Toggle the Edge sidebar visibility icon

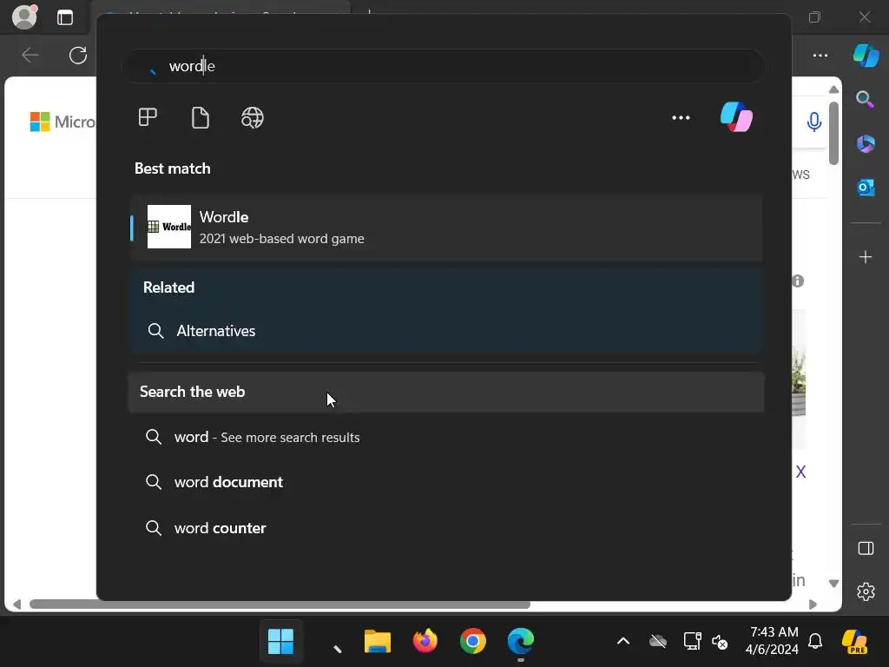pos(866,549)
